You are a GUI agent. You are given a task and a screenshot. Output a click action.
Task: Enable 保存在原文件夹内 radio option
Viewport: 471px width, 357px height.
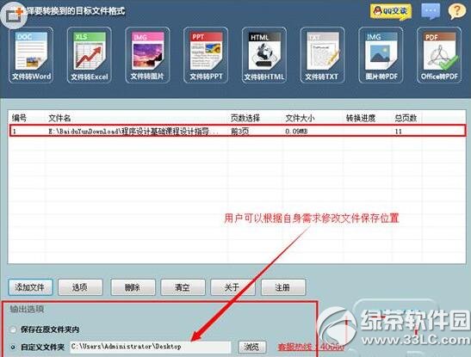click(x=13, y=329)
